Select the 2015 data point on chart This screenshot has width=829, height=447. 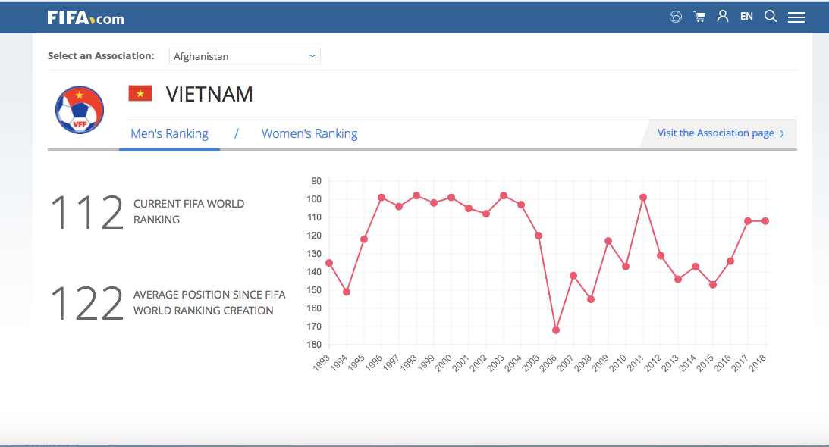[x=713, y=285]
